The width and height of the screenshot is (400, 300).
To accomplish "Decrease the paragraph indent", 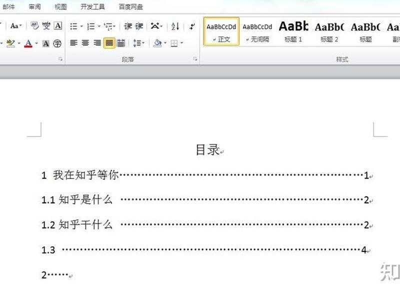I will point(128,26).
